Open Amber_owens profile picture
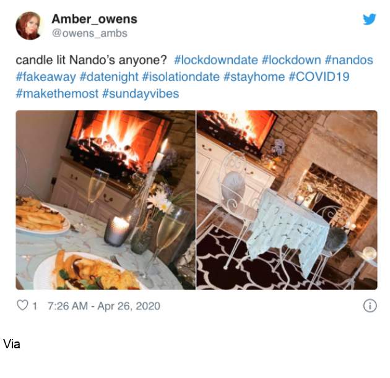 29,25
